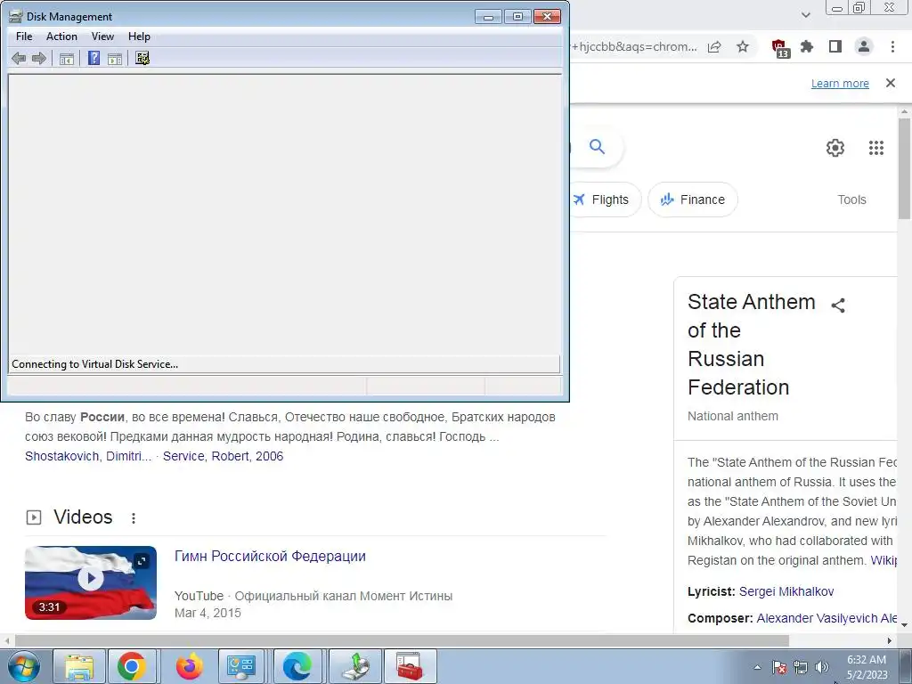Viewport: 912px width, 684px height.
Task: Open the red shield extension with badge 13
Action: pos(780,48)
